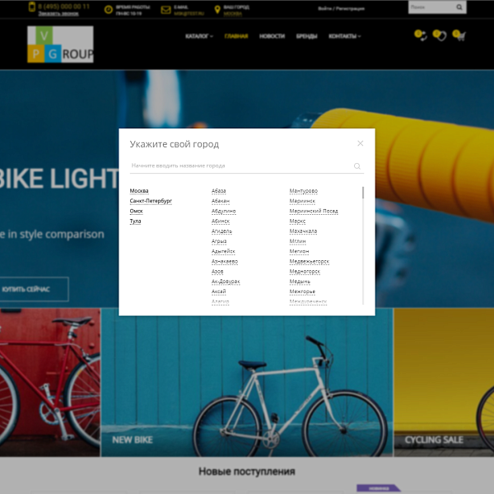
Task: Go to the Новости menu item
Action: click(x=272, y=36)
